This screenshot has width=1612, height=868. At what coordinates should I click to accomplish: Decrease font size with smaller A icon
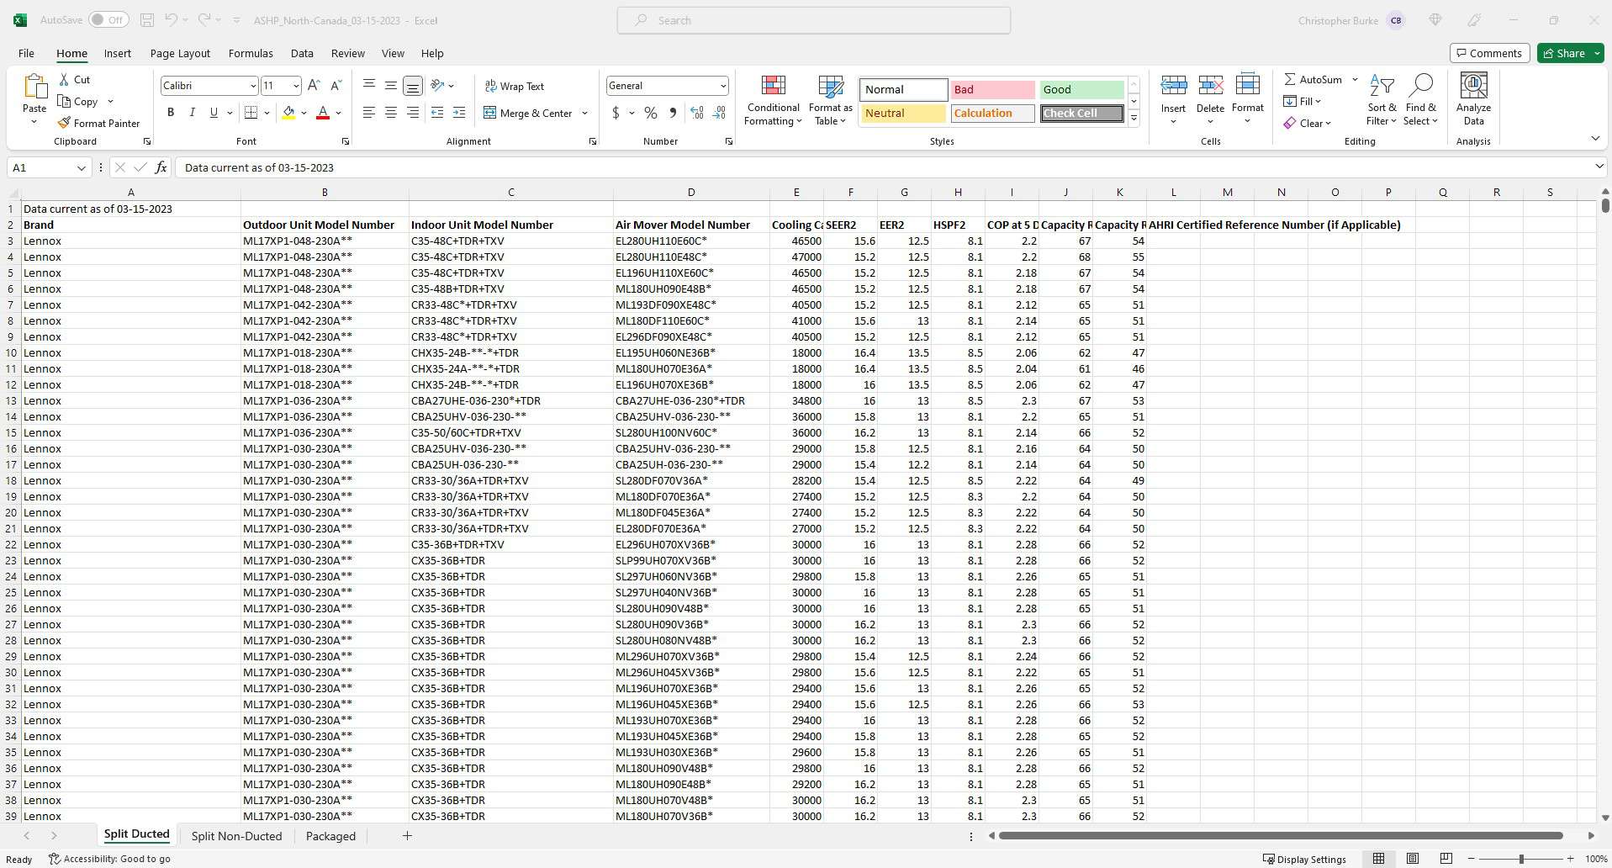[x=336, y=85]
